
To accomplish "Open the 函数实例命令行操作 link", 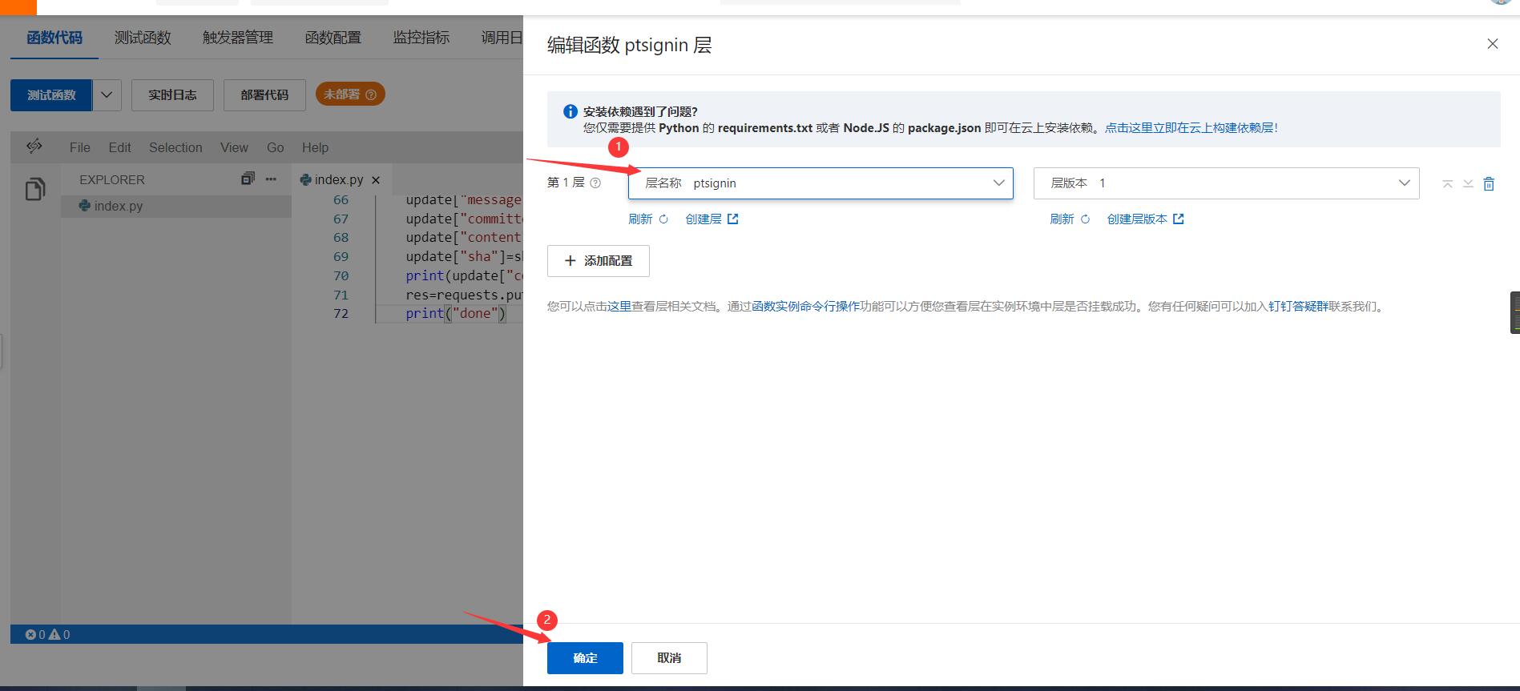I will pos(805,307).
